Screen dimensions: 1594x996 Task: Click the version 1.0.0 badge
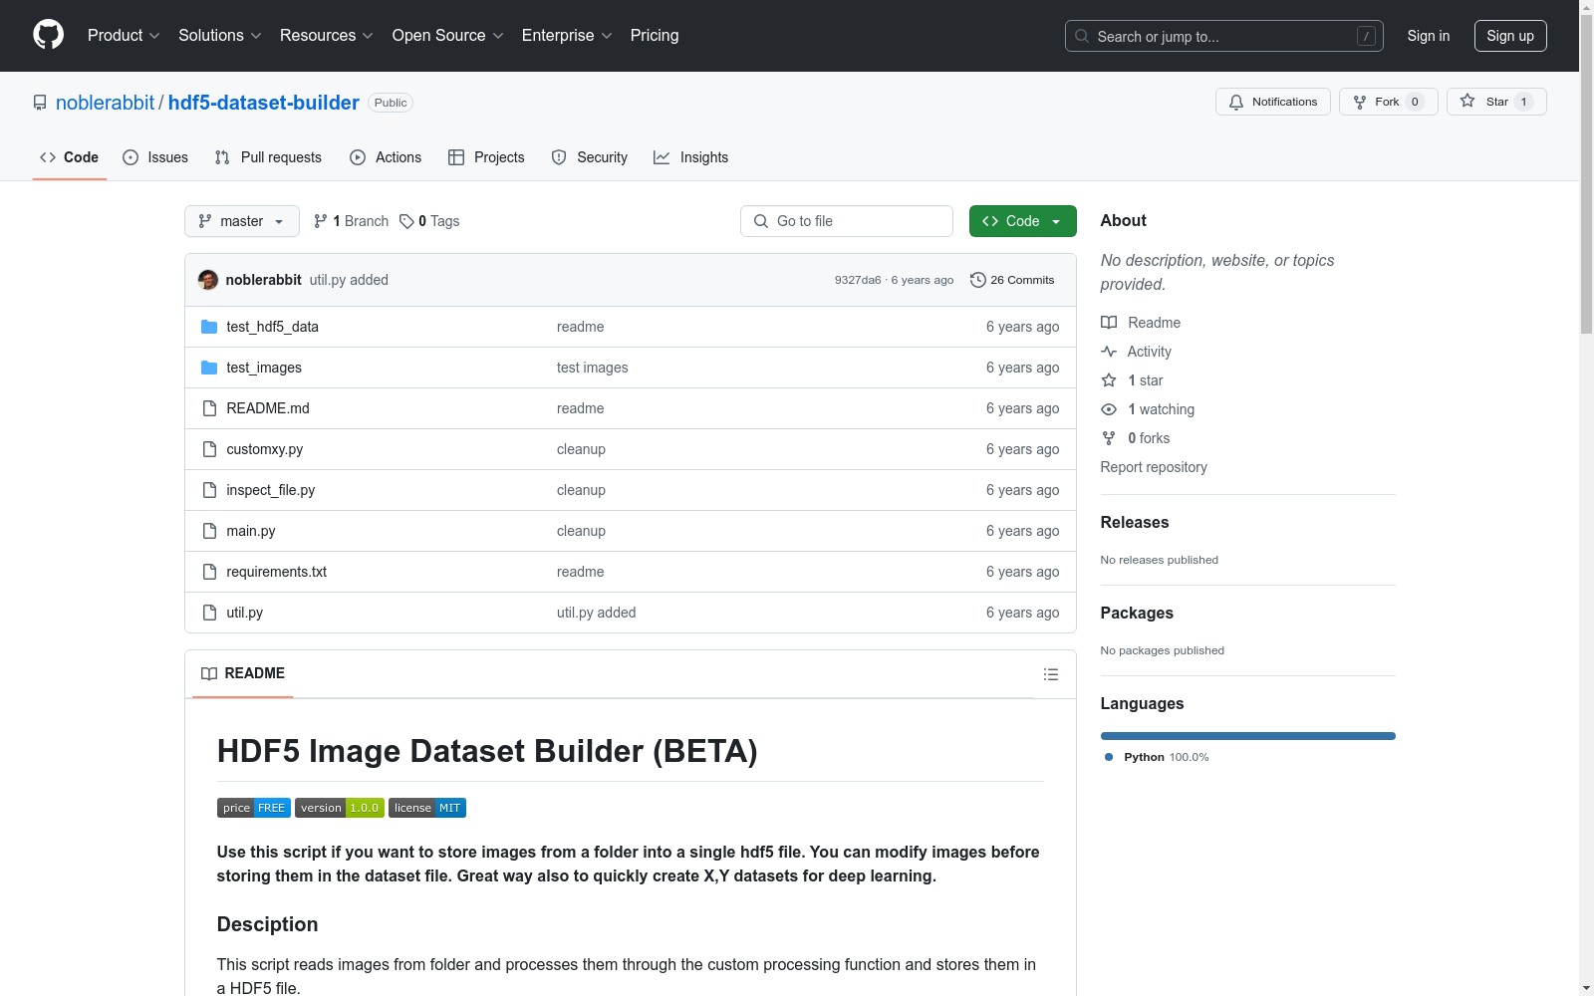(x=340, y=808)
